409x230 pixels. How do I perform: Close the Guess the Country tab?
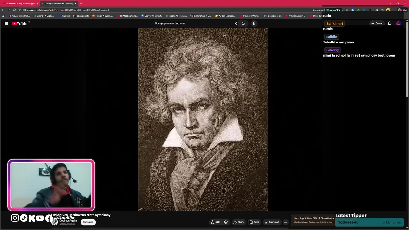point(37,3)
